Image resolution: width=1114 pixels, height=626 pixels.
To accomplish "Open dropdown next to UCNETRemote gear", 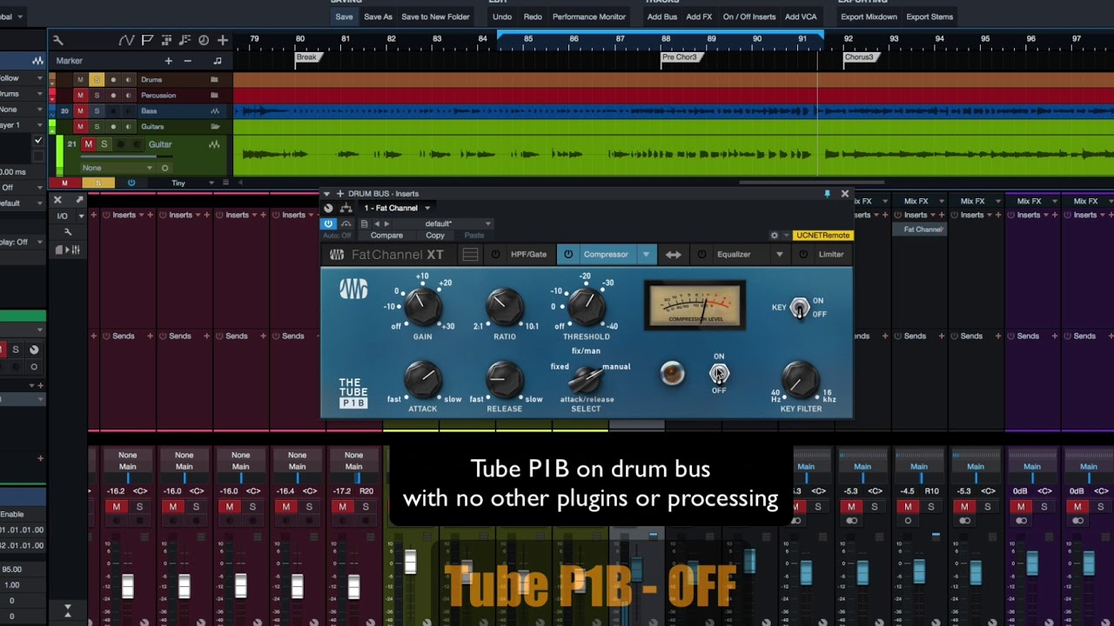I will click(x=787, y=236).
